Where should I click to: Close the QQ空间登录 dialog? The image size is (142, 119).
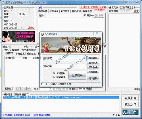pyautogui.click(x=97, y=33)
